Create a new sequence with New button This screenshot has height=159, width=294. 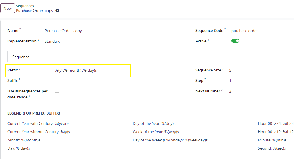(7, 8)
